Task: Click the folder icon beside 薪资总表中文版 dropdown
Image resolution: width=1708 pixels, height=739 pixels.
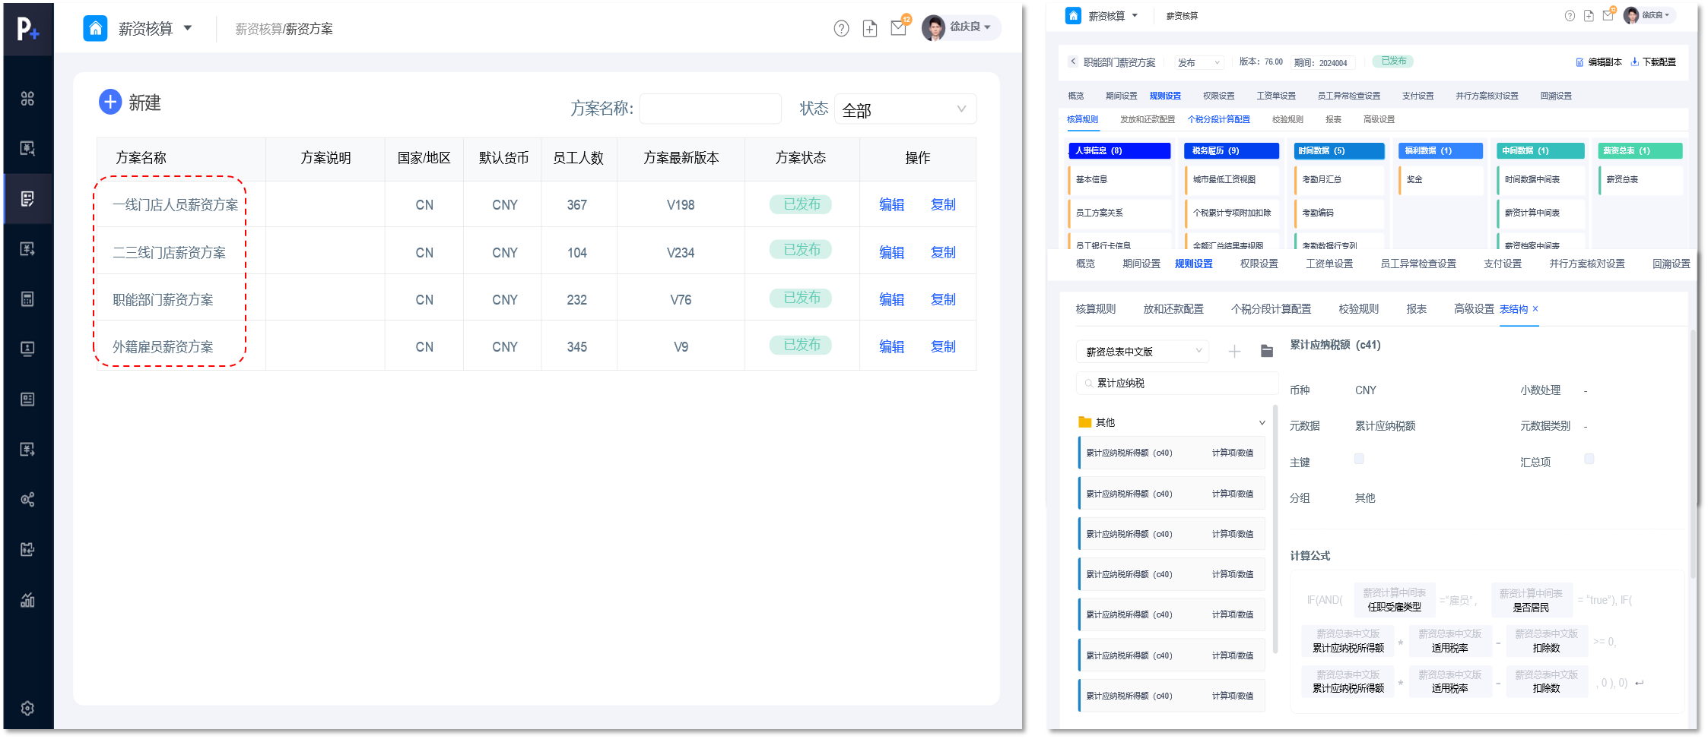Action: coord(1267,351)
